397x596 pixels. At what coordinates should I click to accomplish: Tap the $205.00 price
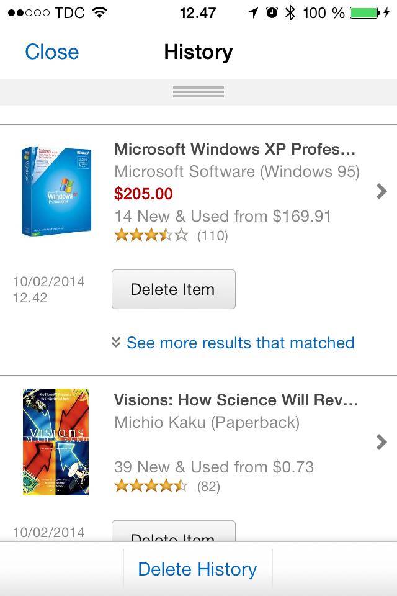pyautogui.click(x=143, y=194)
